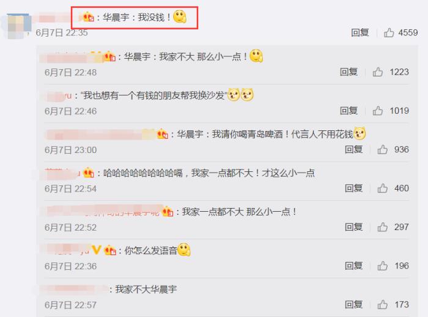The image size is (428, 317).
Task: Reply to the 22:57 comment
Action: 354,305
